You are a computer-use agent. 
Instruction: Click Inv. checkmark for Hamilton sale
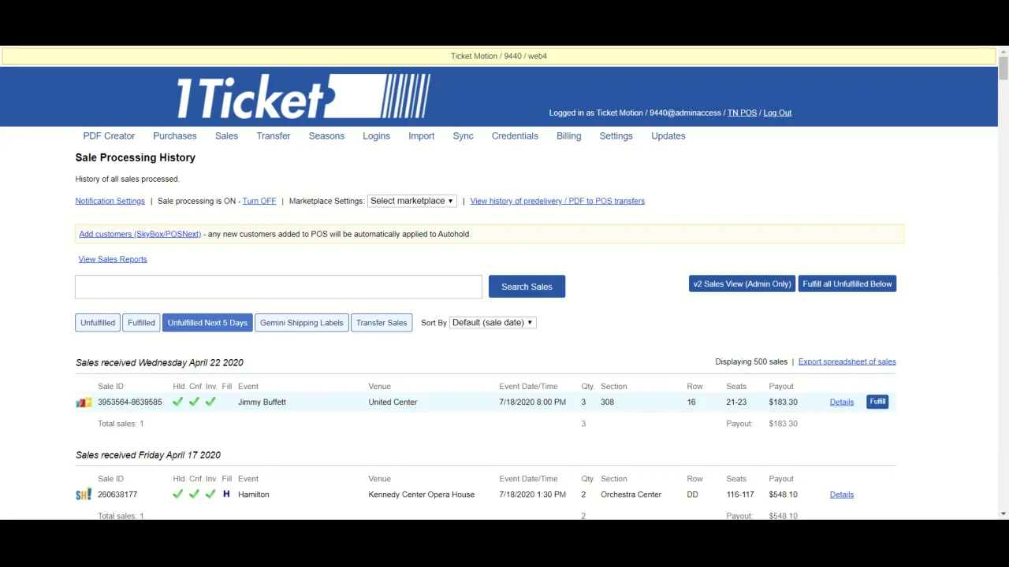tap(210, 495)
